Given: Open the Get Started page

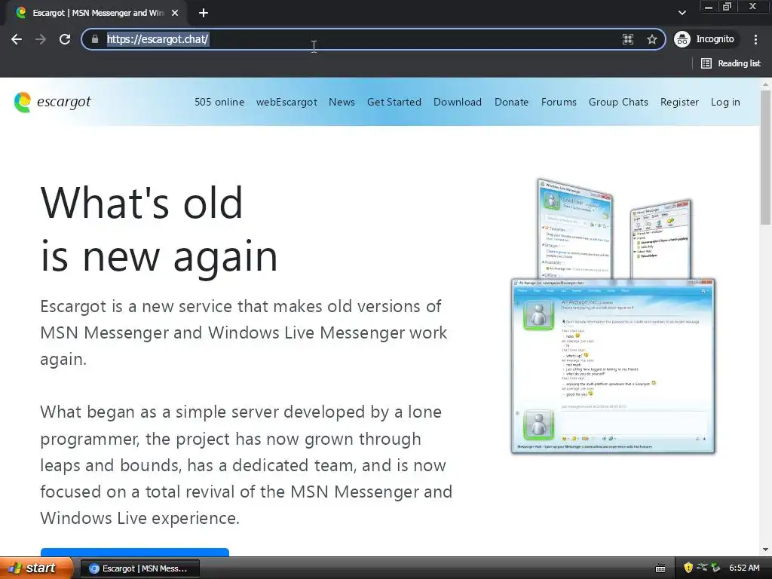Looking at the screenshot, I should tap(394, 102).
